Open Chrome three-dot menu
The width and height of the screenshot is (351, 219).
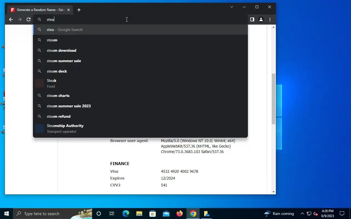tap(270, 19)
